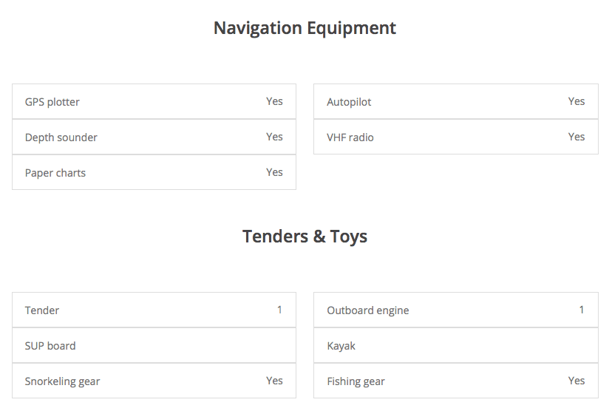This screenshot has width=612, height=408.
Task: Select the Depth sounder label
Action: coord(61,137)
